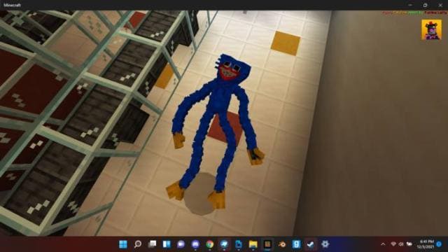Open Settings gear on the taskbar

click(325, 244)
